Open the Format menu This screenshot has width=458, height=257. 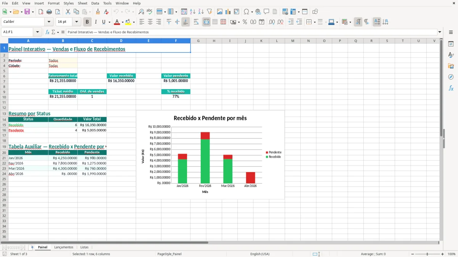tap(53, 3)
